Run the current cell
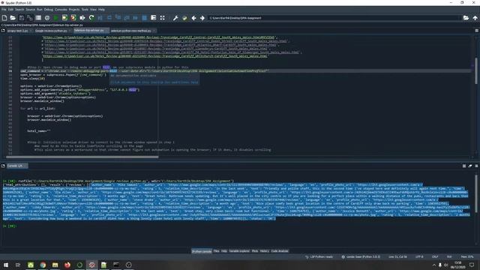Image resolution: width=480 pixels, height=270 pixels. 64,18
